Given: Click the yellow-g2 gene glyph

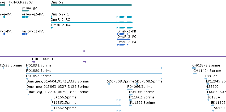Looking at the screenshot, I should (25, 11).
